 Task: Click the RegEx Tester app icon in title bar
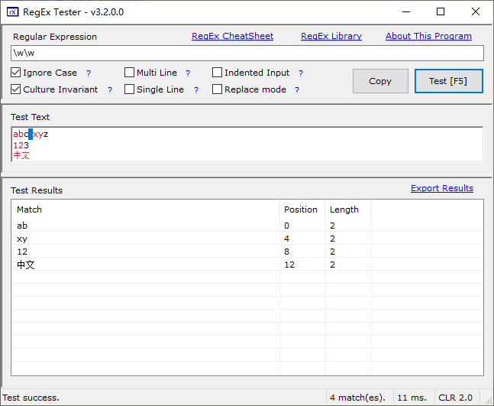[12, 11]
